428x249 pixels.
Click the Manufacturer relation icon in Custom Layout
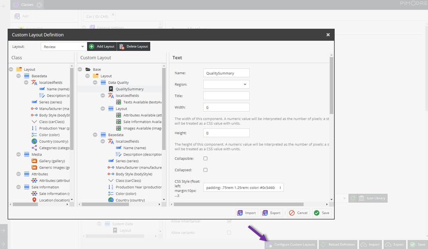pyautogui.click(x=111, y=167)
